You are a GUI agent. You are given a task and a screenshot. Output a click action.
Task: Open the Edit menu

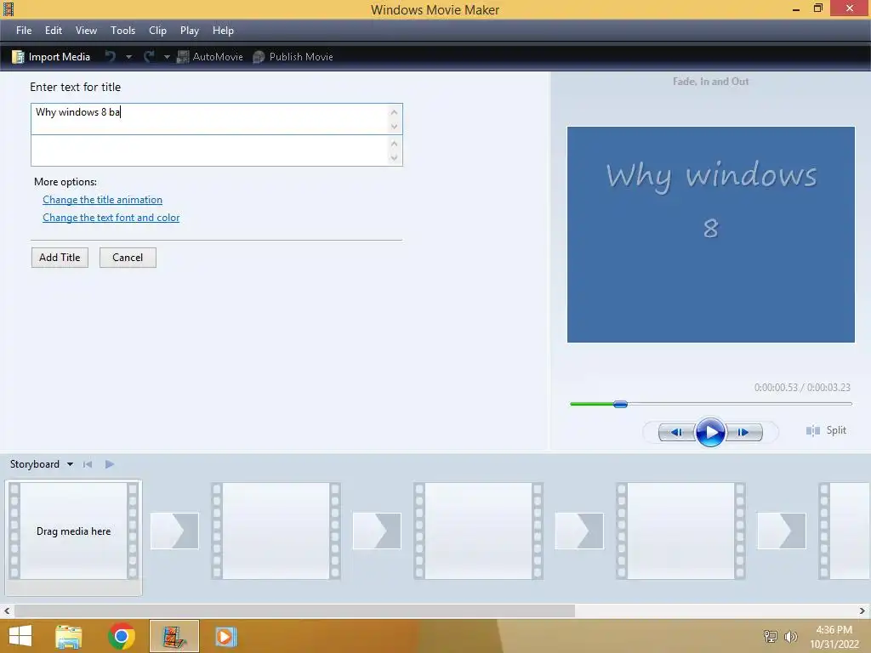54,31
